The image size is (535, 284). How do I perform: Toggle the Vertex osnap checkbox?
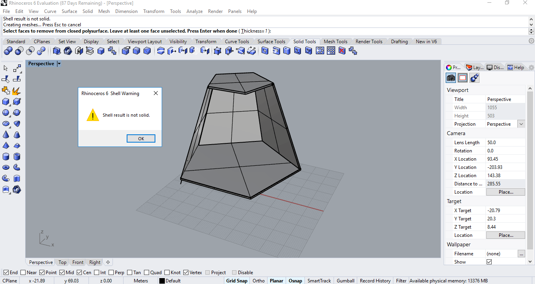coord(186,272)
